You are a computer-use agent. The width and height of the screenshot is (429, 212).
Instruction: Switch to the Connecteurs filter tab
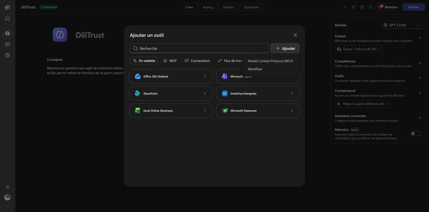tap(197, 61)
